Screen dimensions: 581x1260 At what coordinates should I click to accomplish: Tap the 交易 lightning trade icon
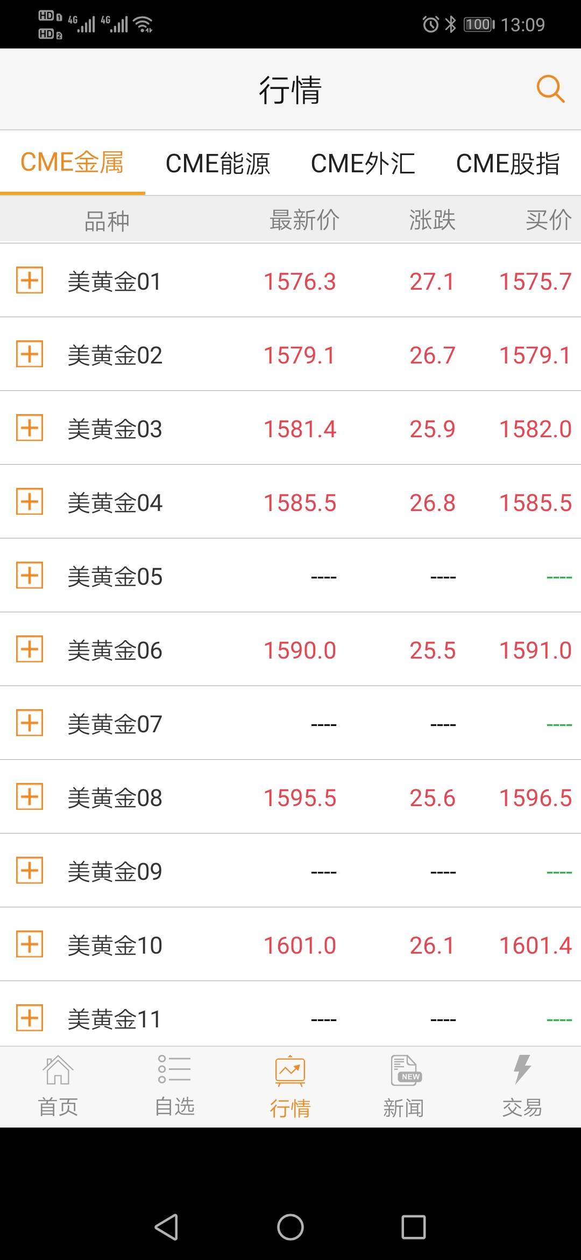pyautogui.click(x=522, y=1069)
